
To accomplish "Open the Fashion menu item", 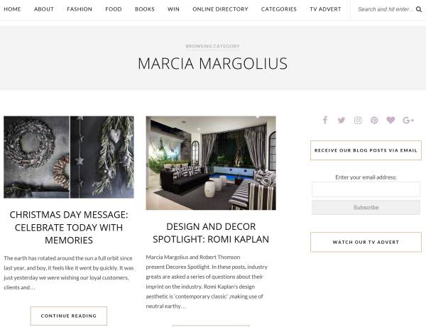I will (x=80, y=9).
